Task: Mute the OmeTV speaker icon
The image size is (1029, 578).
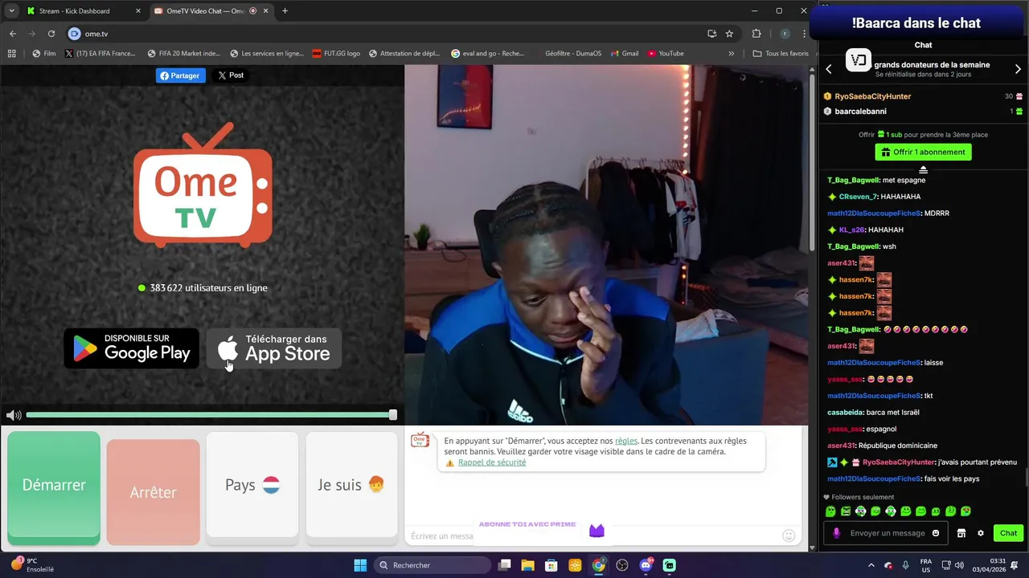Action: tap(14, 415)
